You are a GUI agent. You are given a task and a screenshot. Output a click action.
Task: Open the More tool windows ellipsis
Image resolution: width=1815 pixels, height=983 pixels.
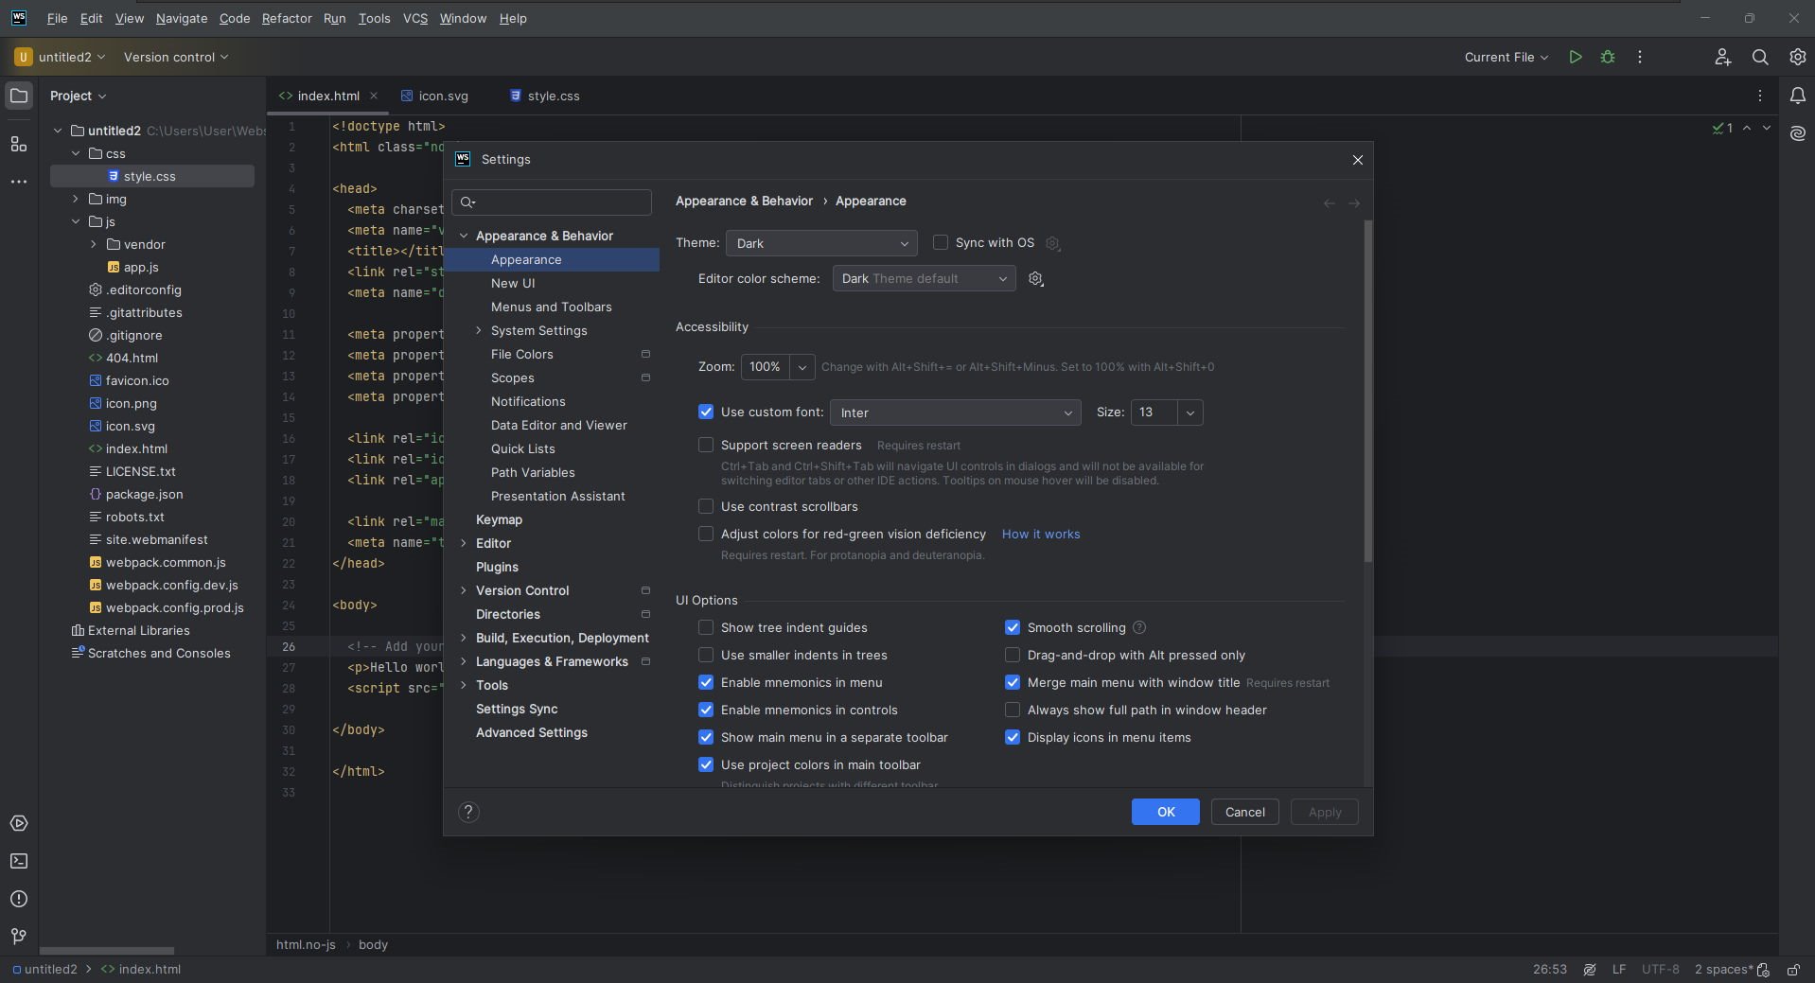click(x=19, y=181)
